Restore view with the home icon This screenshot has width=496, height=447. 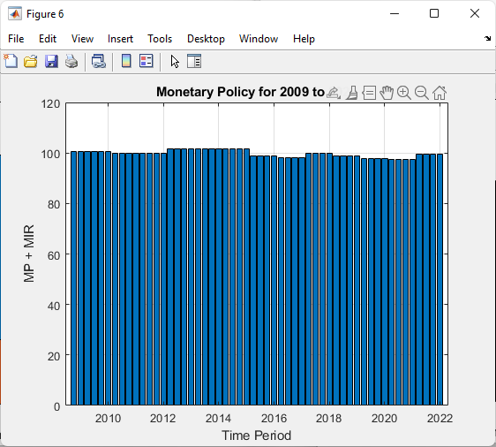click(x=440, y=93)
